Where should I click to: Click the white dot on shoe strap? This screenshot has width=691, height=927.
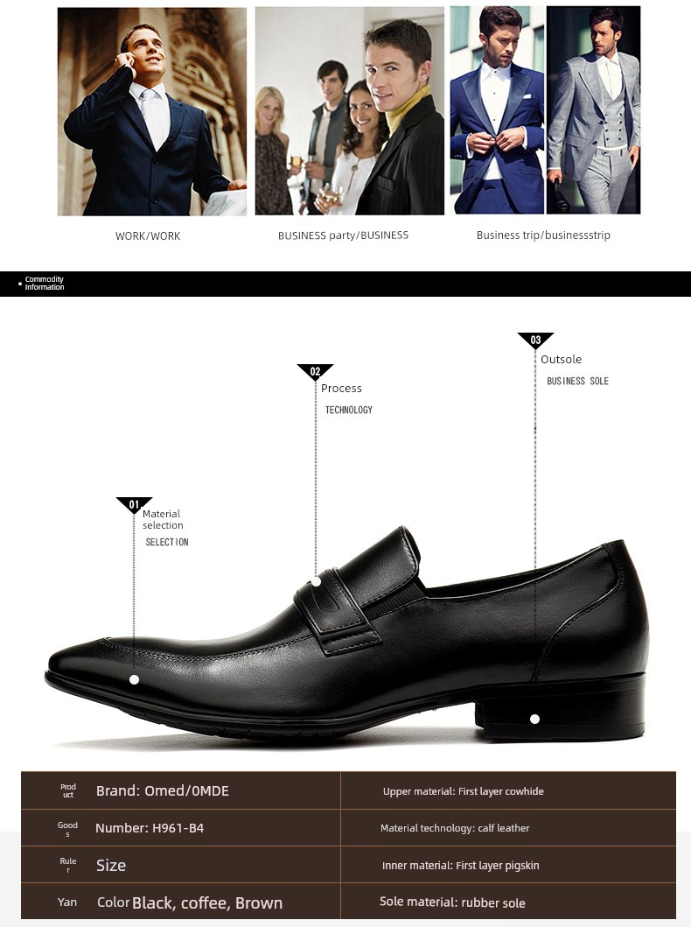(x=316, y=582)
